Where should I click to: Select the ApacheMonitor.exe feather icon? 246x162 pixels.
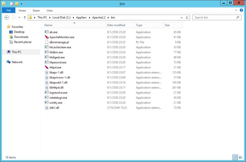[x=47, y=37]
